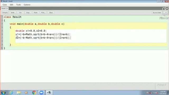Viewport: 169px width, 95px height.
Task: Place cursor in 'double x1=0.0,x2=0.0;' line
Action: [x=31, y=31]
